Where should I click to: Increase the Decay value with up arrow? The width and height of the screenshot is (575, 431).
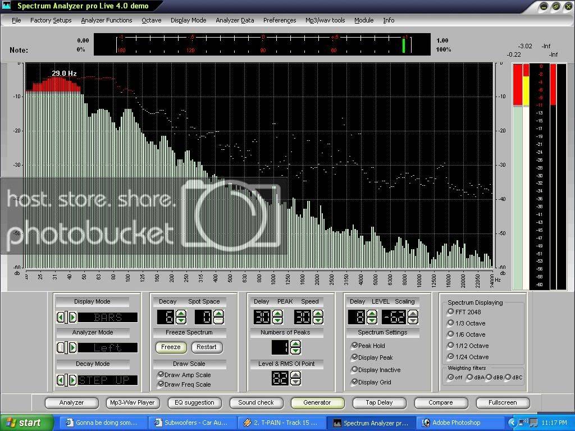pyautogui.click(x=181, y=314)
